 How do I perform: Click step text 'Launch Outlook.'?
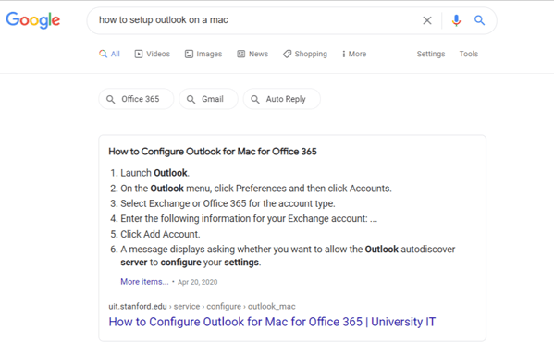(x=155, y=173)
